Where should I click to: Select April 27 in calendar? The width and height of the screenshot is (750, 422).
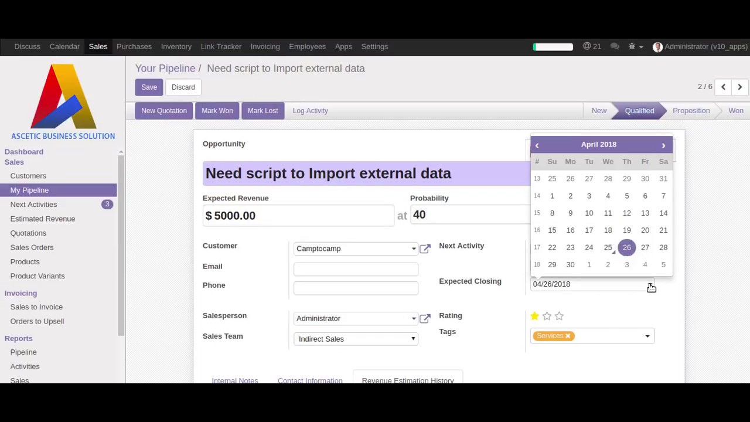point(645,247)
